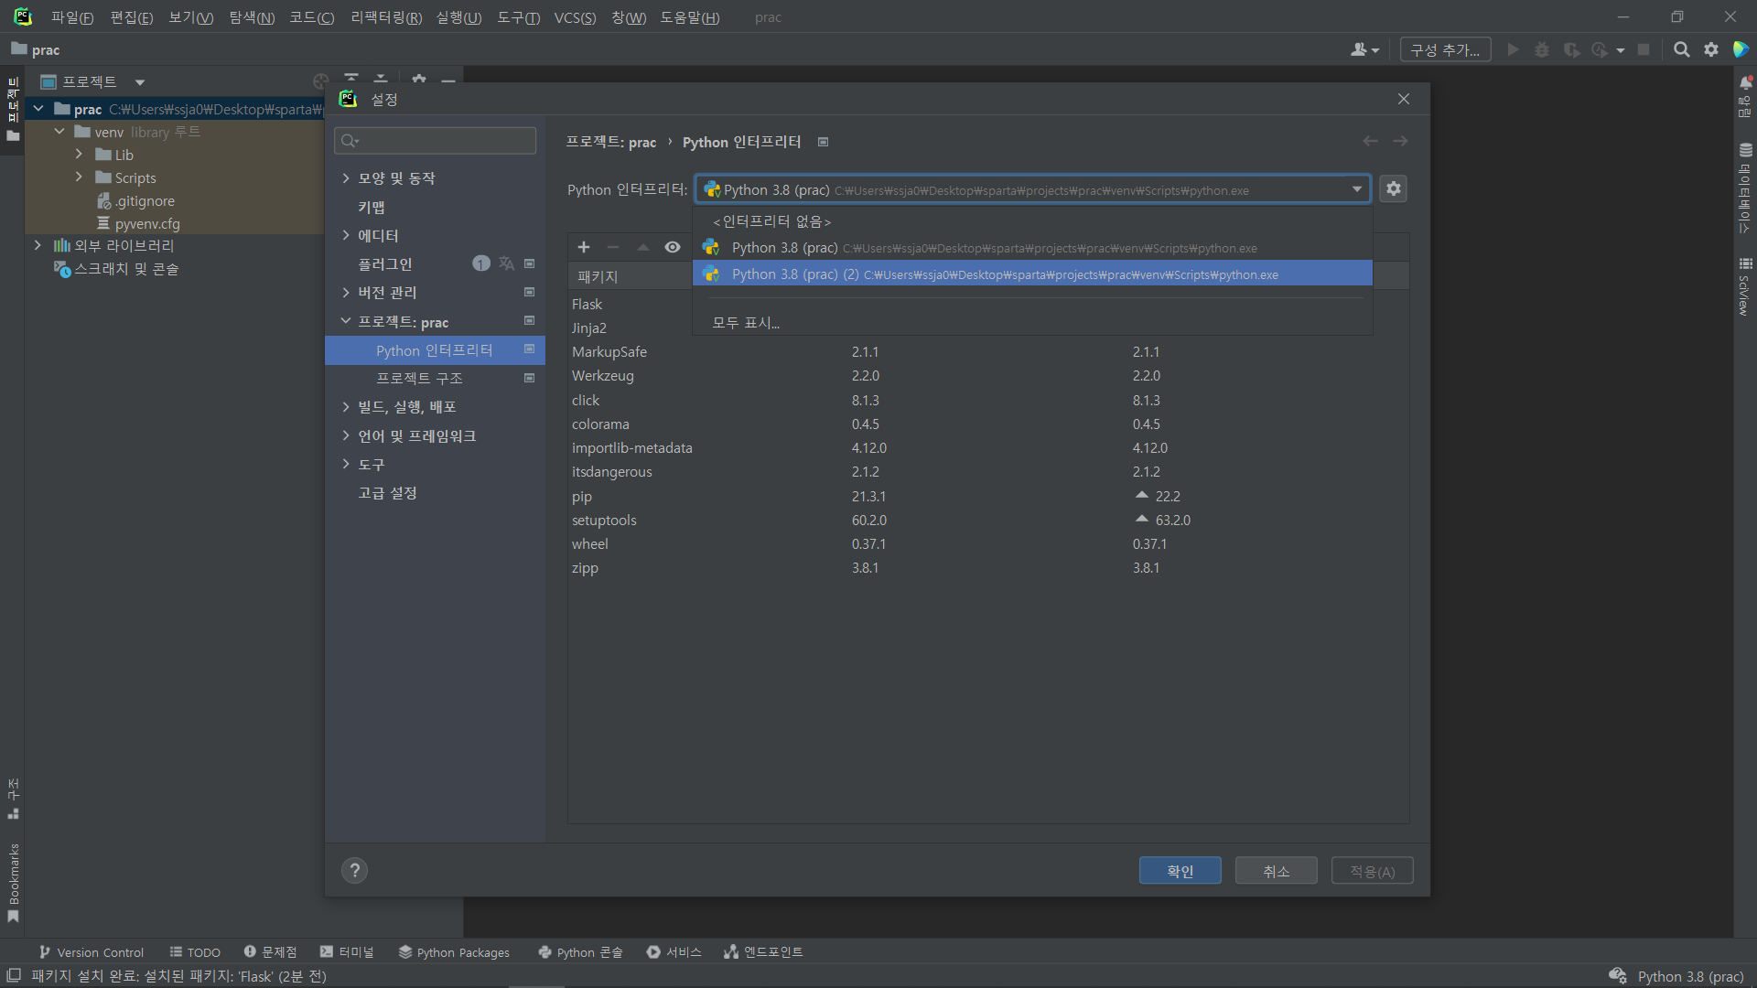Collapse the 프로젝트: prac settings node
The image size is (1757, 988).
pyautogui.click(x=346, y=321)
